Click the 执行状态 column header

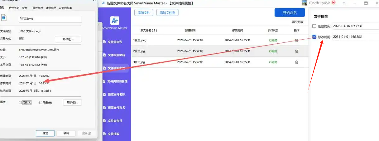[x=273, y=31]
